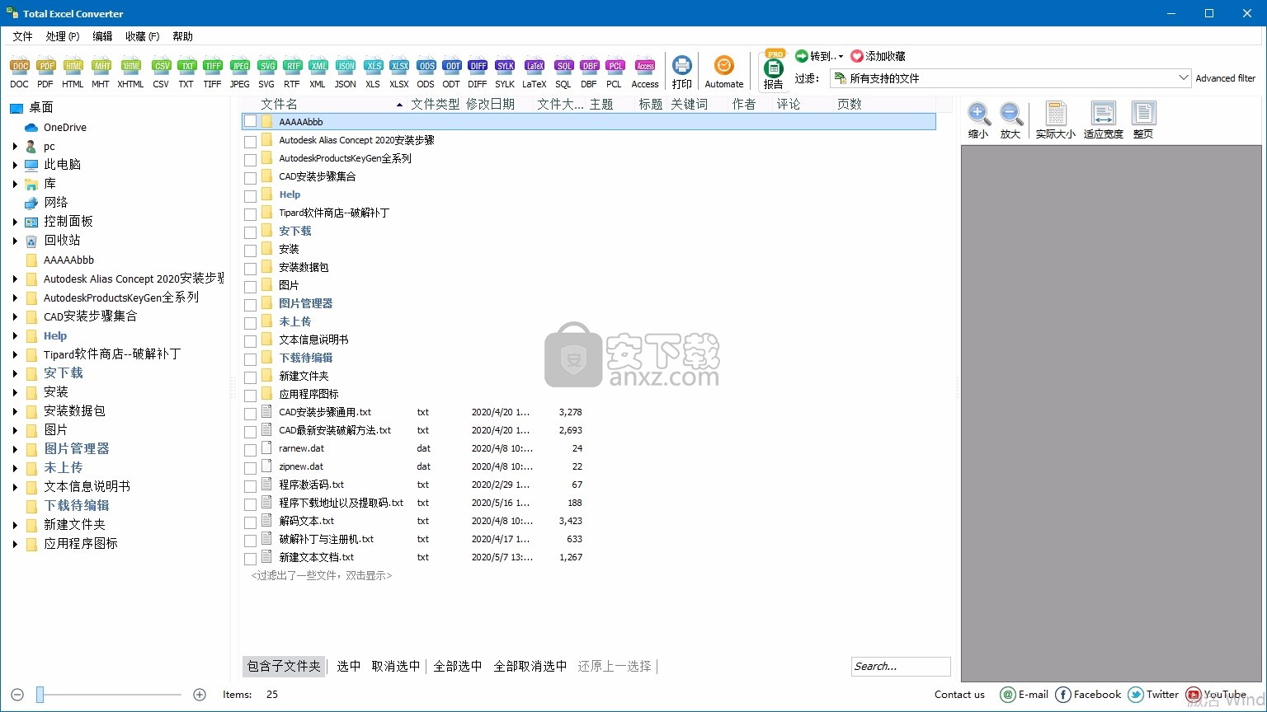Click the Advanced filter link

(x=1226, y=78)
